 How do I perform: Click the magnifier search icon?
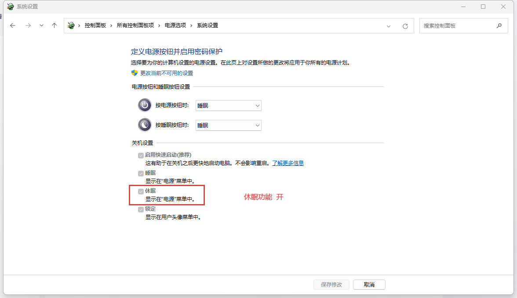pyautogui.click(x=499, y=26)
